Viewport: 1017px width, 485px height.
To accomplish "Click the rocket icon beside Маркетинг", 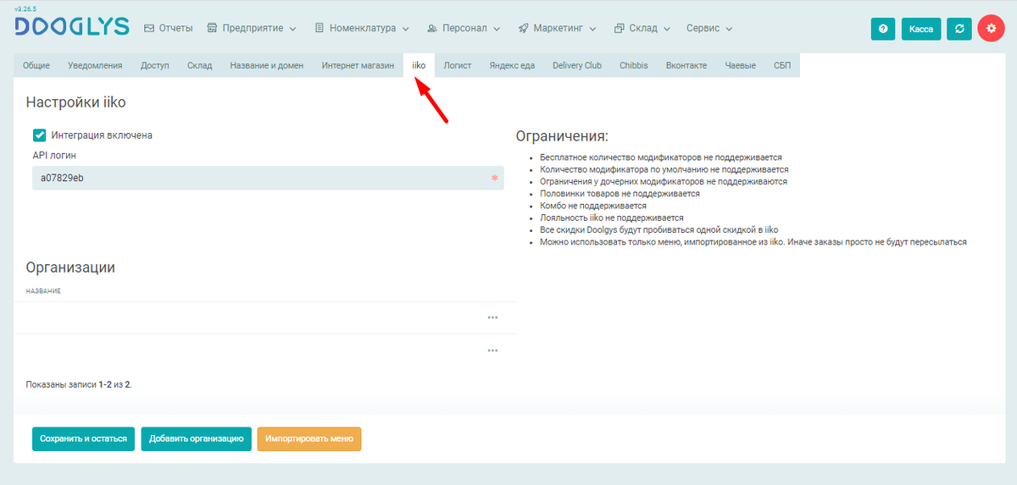I will pyautogui.click(x=523, y=28).
